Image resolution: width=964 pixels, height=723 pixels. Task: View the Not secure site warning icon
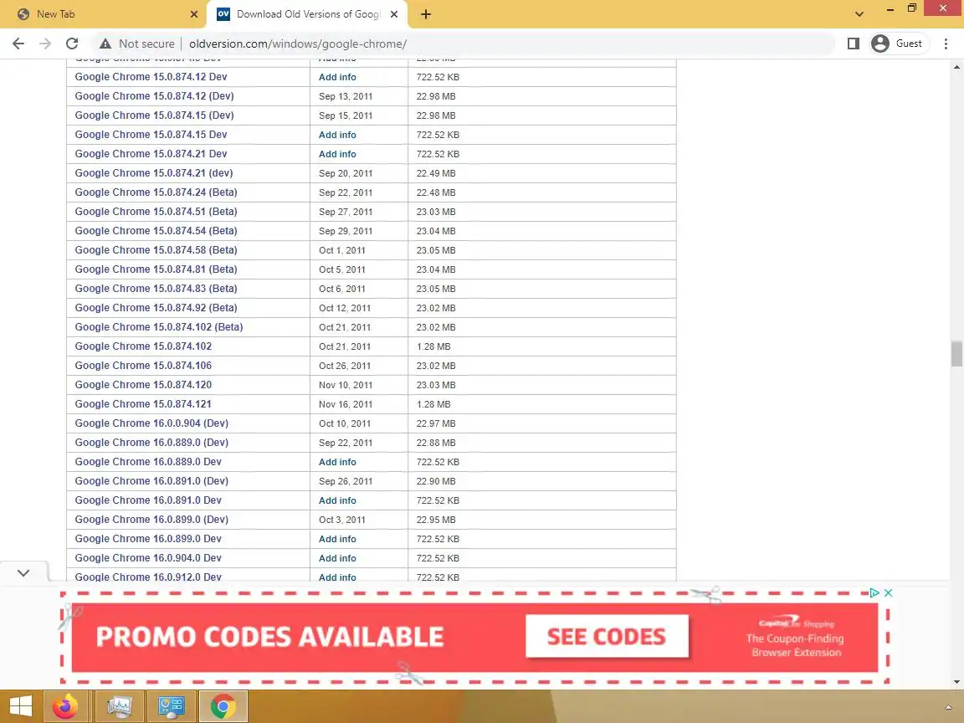point(105,44)
